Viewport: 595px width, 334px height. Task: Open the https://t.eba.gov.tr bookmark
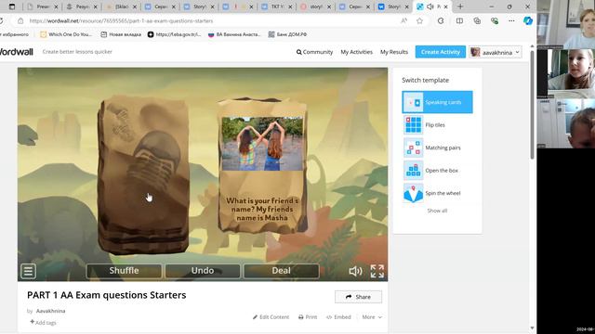pos(174,34)
